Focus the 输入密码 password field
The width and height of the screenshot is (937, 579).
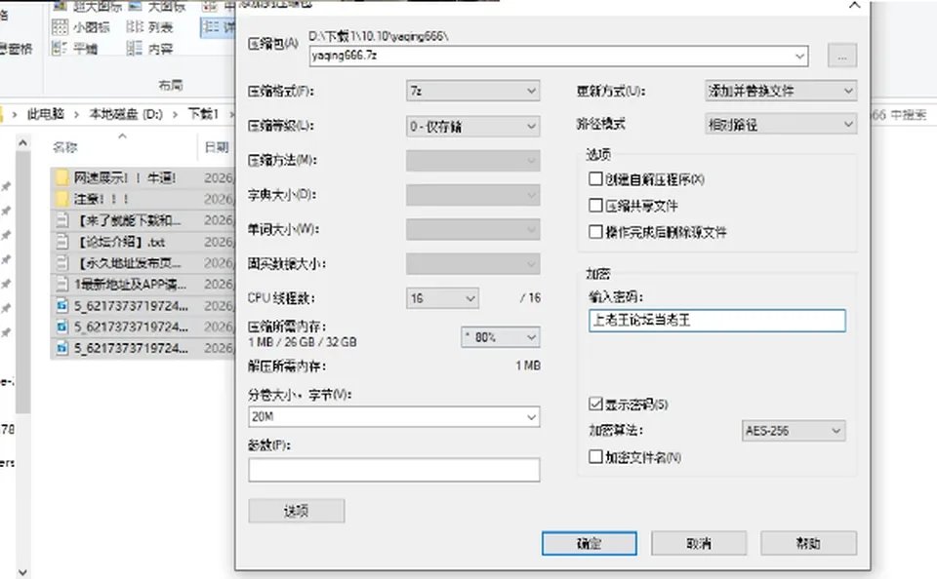coord(717,321)
